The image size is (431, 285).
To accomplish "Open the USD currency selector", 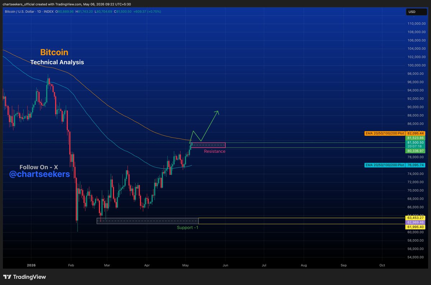I will (417, 12).
